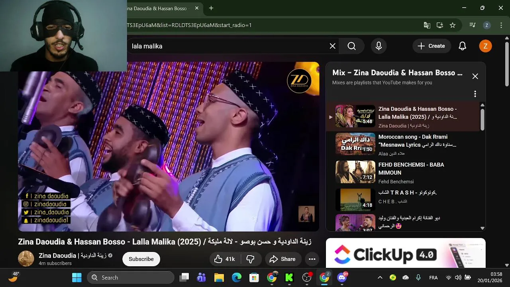Open Task View on the taskbar
Viewport: 510px width, 287px height.
click(x=184, y=277)
